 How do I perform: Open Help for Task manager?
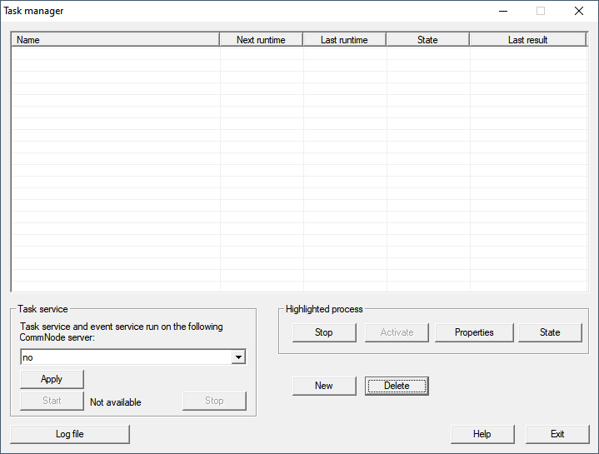point(482,434)
